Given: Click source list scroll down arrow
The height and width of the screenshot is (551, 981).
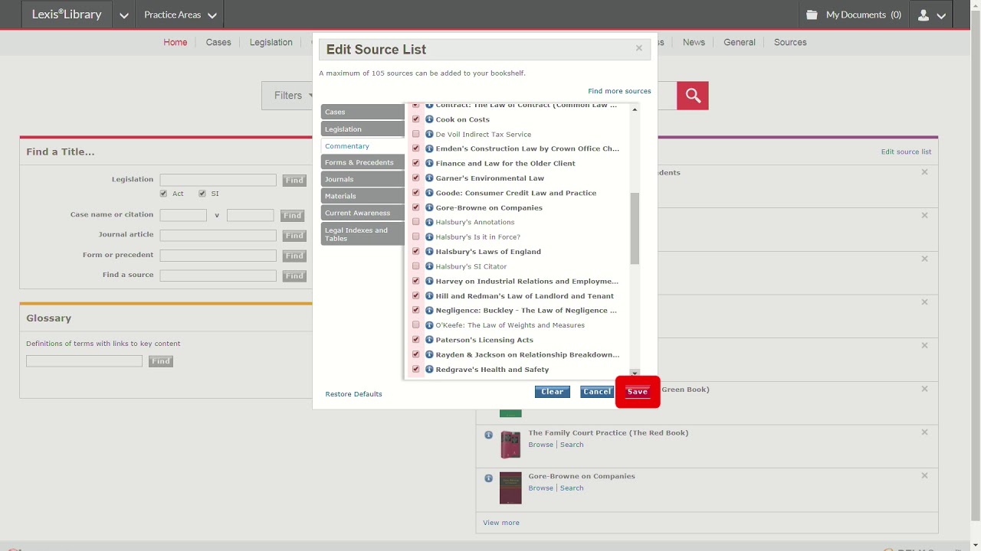Looking at the screenshot, I should click(x=635, y=373).
